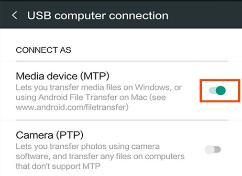Click "Lets you transfer photos using camera" line

(x=88, y=146)
